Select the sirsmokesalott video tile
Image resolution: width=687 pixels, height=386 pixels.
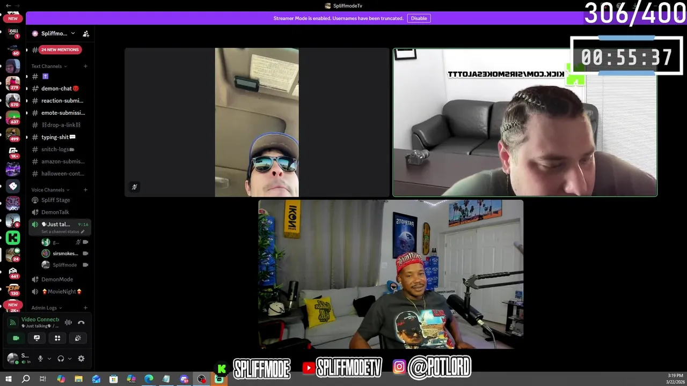pyautogui.click(x=525, y=122)
